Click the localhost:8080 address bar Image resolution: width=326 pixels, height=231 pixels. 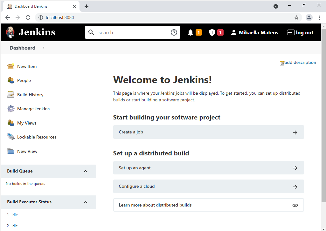(x=168, y=17)
